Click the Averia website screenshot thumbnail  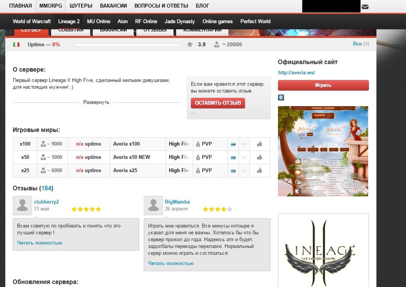click(x=323, y=151)
